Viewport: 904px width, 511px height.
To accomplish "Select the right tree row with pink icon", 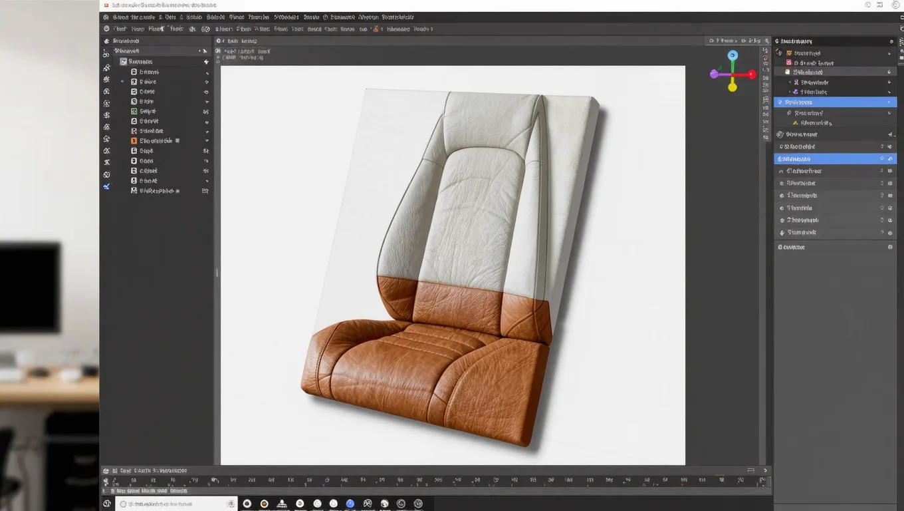I will point(835,63).
